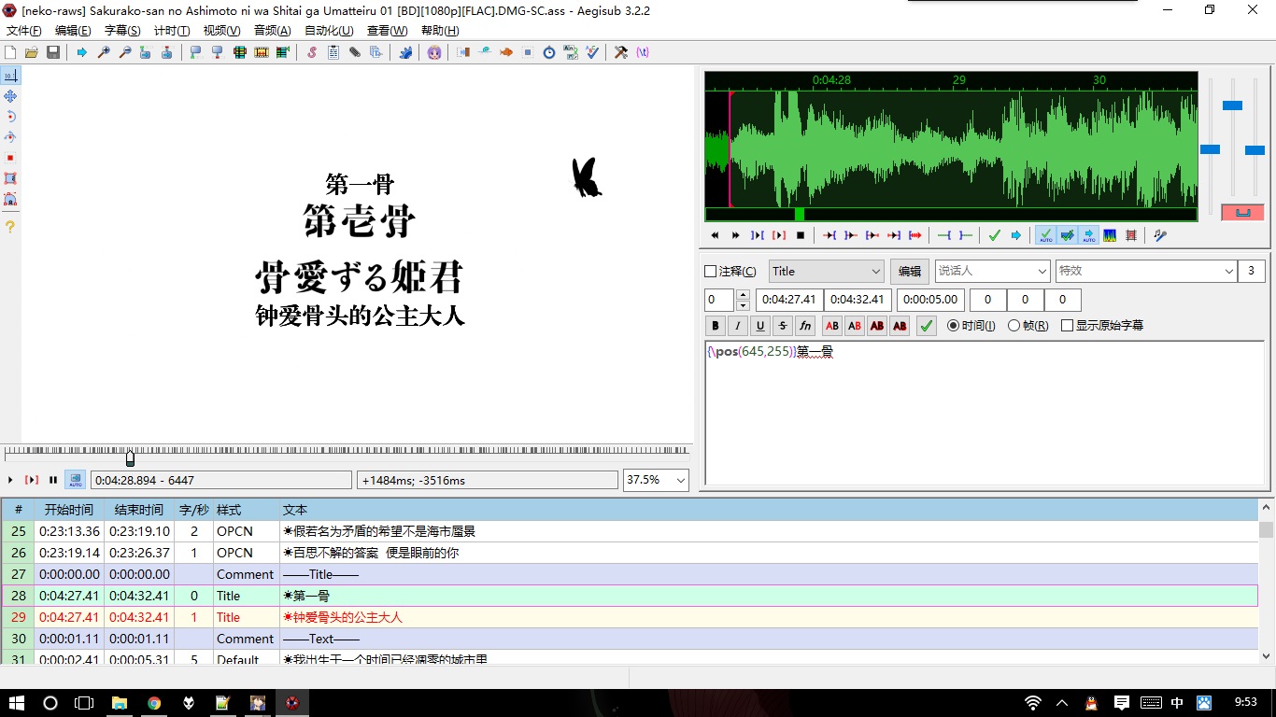
Task: Click the video seek bar handle
Action: point(130,458)
